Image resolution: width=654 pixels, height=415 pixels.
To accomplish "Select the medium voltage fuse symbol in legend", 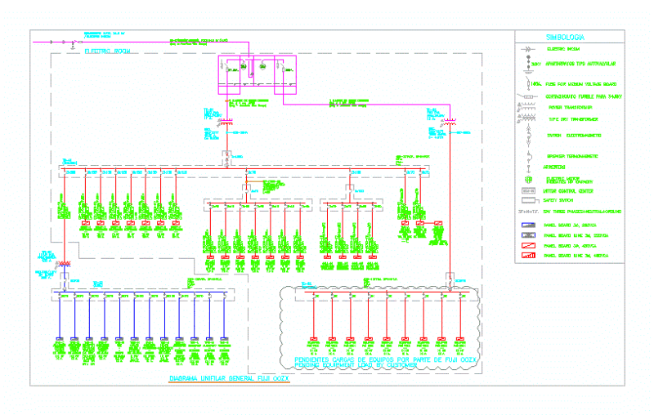I will tap(528, 84).
